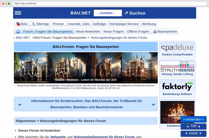Jump to page end with ENDE button
The image size is (209, 138).
(x=193, y=134)
